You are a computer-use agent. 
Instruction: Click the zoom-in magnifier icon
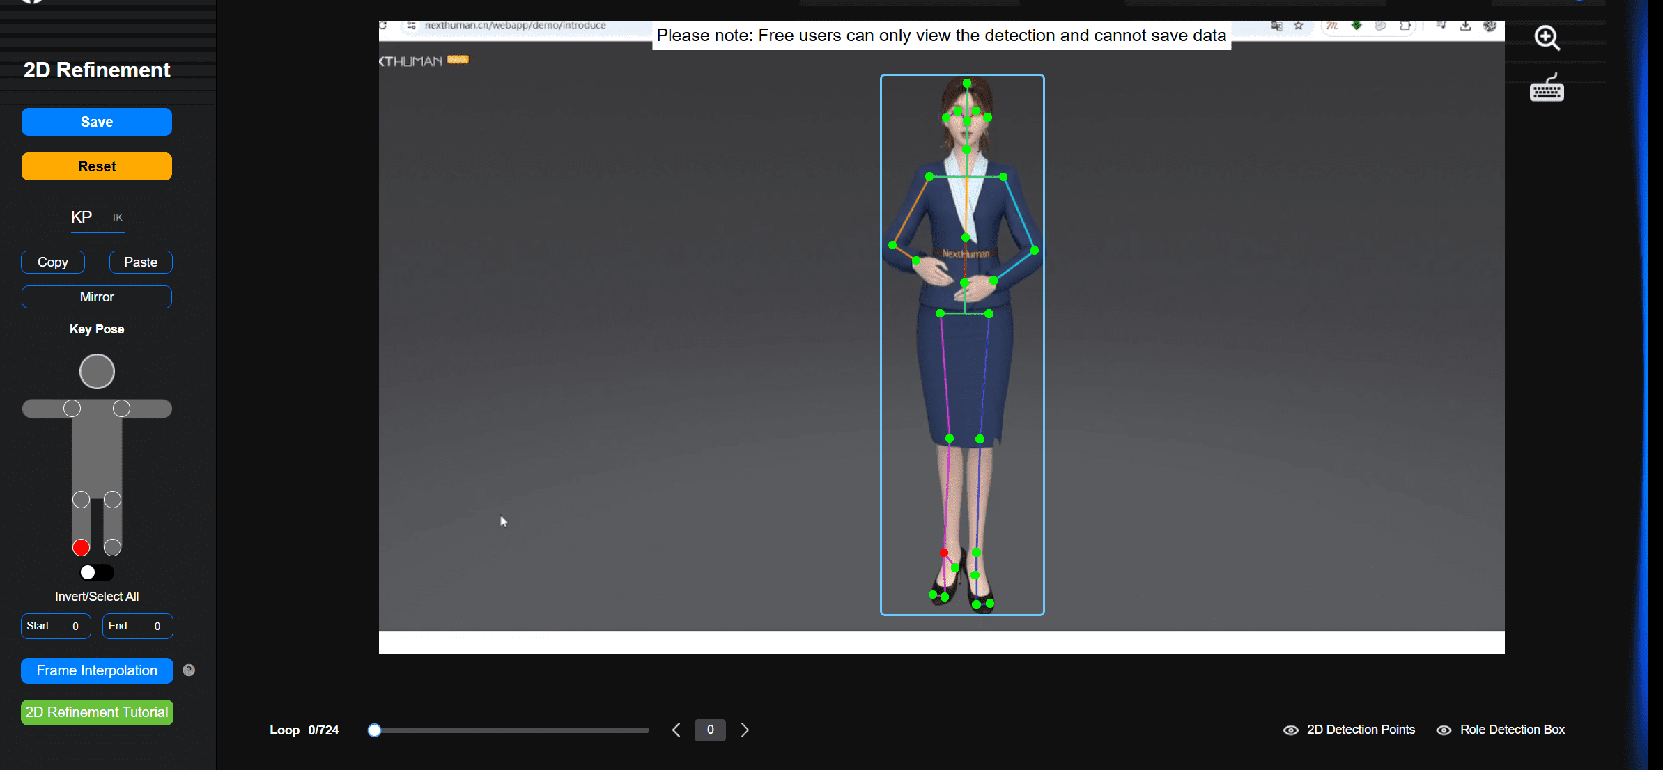click(x=1547, y=38)
